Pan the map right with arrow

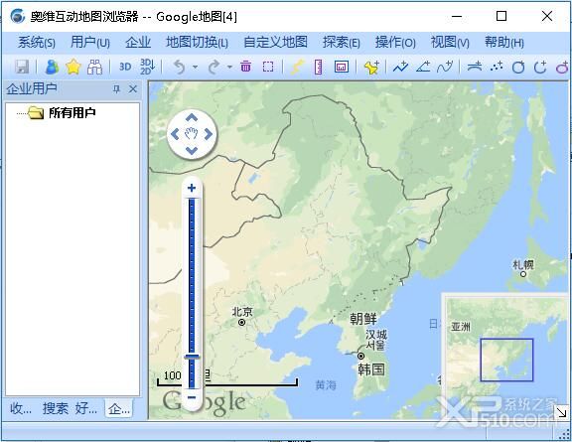point(209,134)
